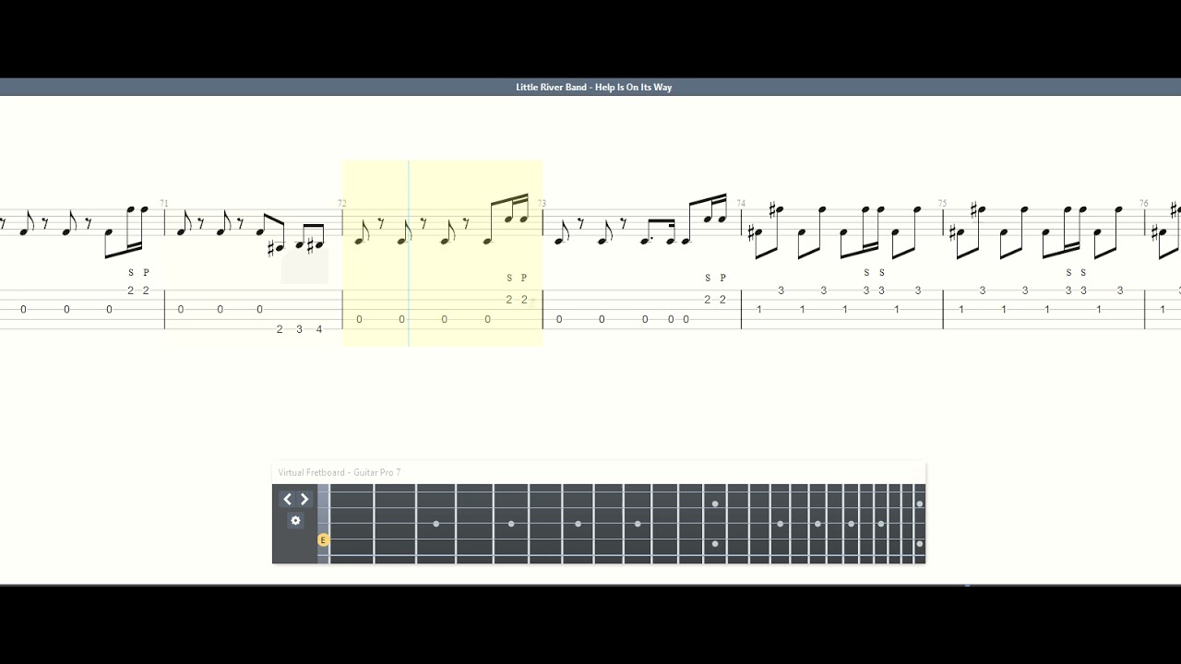Viewport: 1181px width, 664px height.
Task: Open the virtual fretboard settings gear
Action: (x=295, y=520)
